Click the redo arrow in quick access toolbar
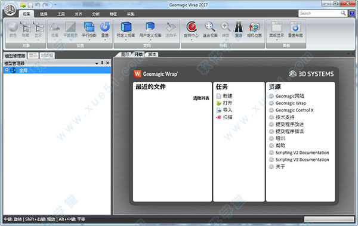This screenshot has height=226, width=358. tap(45, 5)
